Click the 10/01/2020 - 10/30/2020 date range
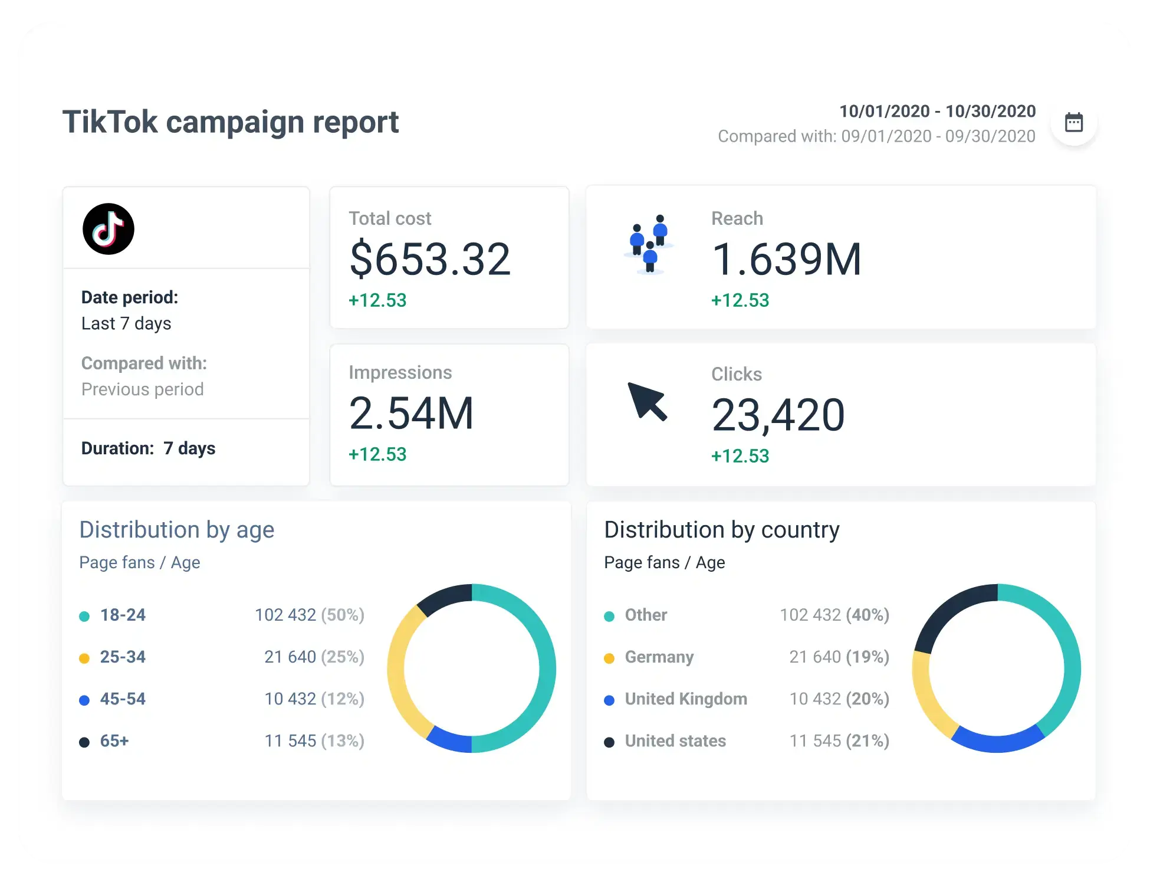Screen dimensions: 1150x885 click(937, 111)
